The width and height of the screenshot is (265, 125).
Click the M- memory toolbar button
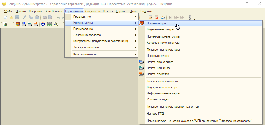(x=182, y=17)
